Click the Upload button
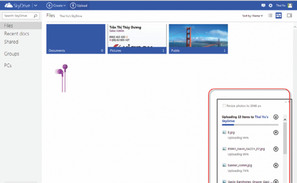 [79, 5]
